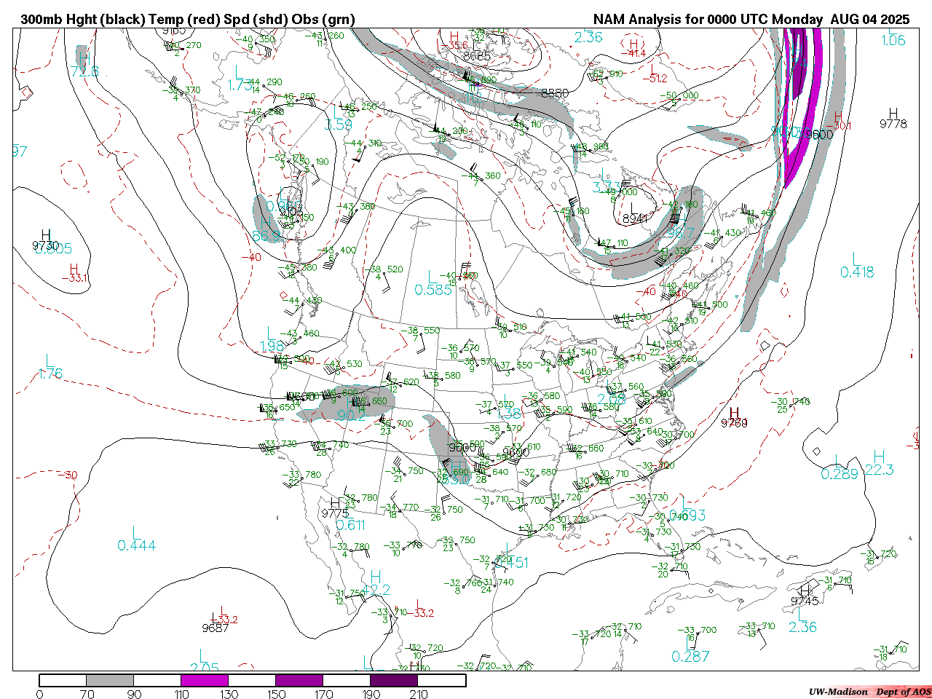The image size is (932, 699).
Task: Click the cyan high value "12.2"
Action: [376, 591]
